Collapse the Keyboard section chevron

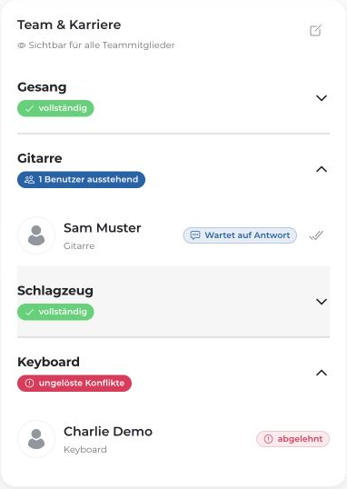(322, 373)
